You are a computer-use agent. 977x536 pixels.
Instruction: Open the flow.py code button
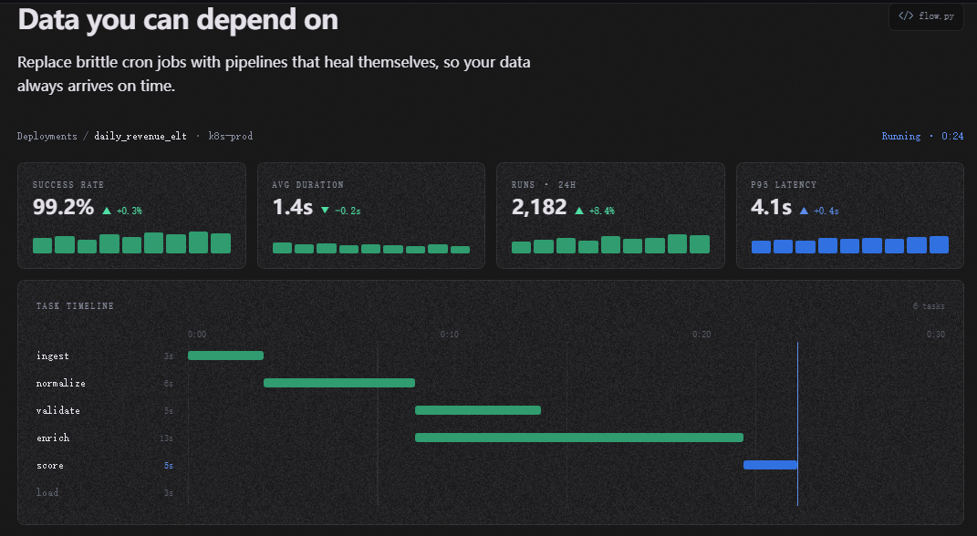(926, 16)
